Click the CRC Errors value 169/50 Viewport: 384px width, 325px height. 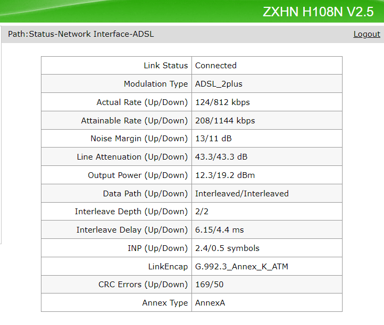[x=208, y=285]
